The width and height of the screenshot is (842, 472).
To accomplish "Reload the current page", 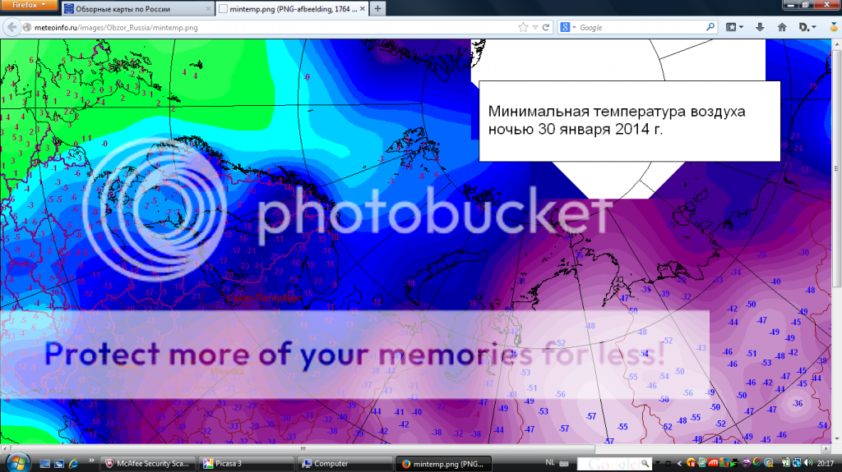I will pyautogui.click(x=546, y=27).
